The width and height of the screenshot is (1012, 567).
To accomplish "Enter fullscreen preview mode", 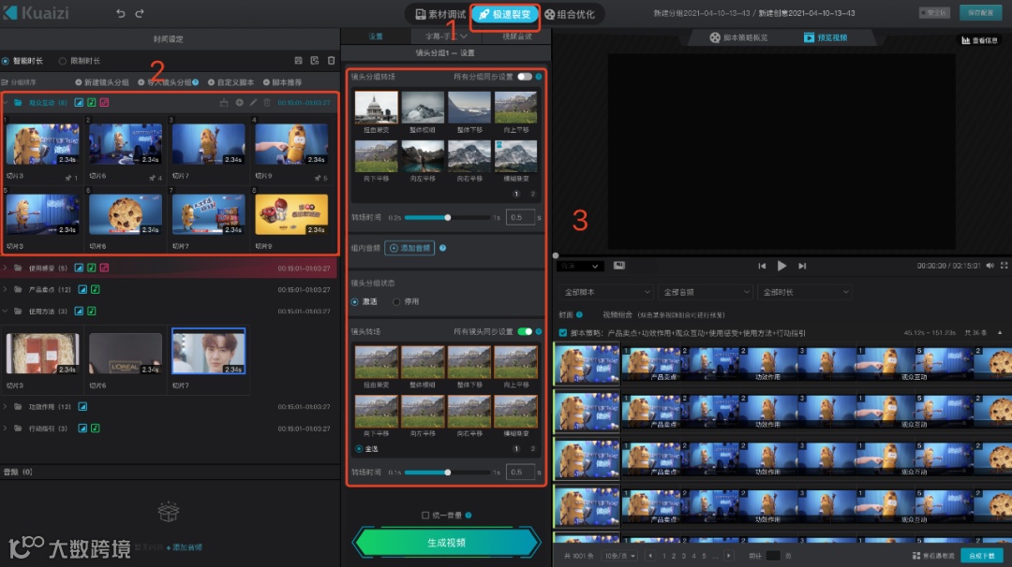I will click(1004, 266).
